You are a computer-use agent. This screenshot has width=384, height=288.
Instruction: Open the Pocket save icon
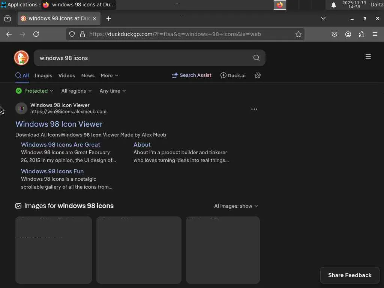(334, 34)
